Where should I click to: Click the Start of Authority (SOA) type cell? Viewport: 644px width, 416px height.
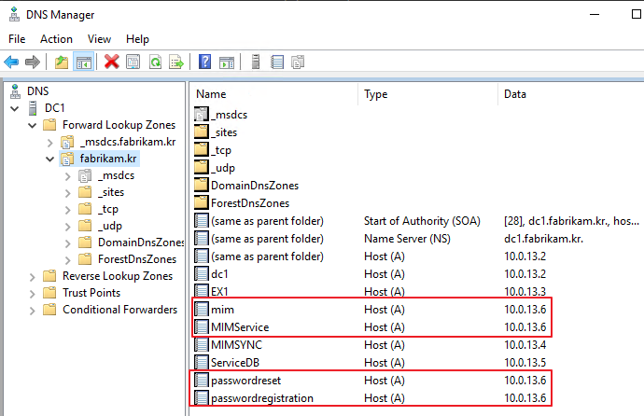(422, 221)
